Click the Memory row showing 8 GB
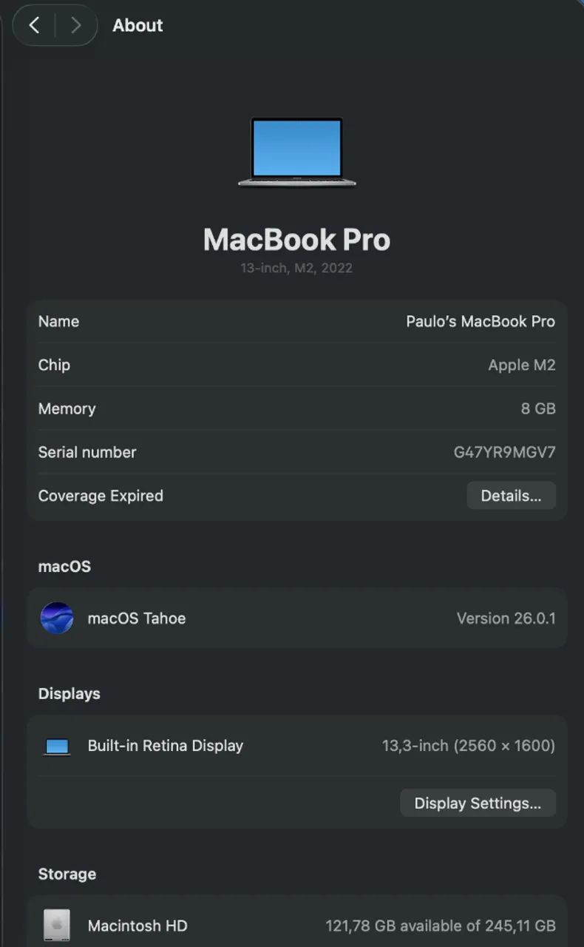The width and height of the screenshot is (584, 947). pyautogui.click(x=296, y=408)
